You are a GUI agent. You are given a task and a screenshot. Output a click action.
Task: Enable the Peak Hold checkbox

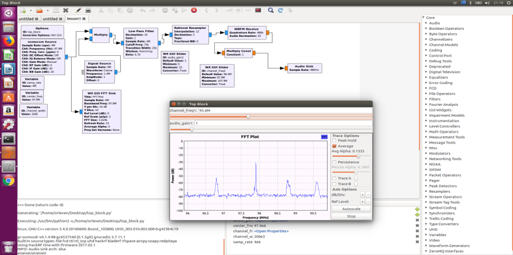coord(335,140)
